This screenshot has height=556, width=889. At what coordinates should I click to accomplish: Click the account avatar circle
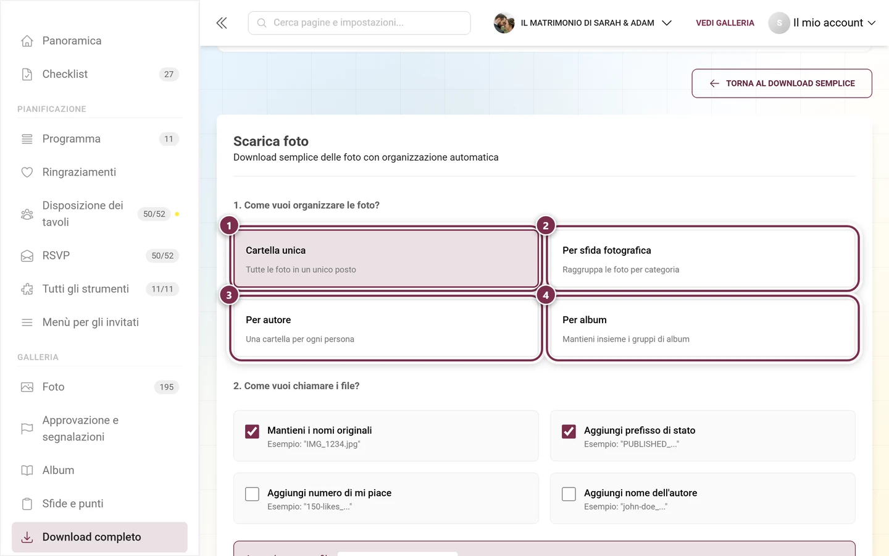(x=779, y=23)
